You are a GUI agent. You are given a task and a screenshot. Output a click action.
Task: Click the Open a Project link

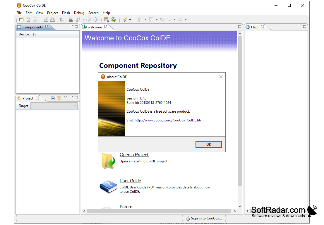click(x=134, y=155)
